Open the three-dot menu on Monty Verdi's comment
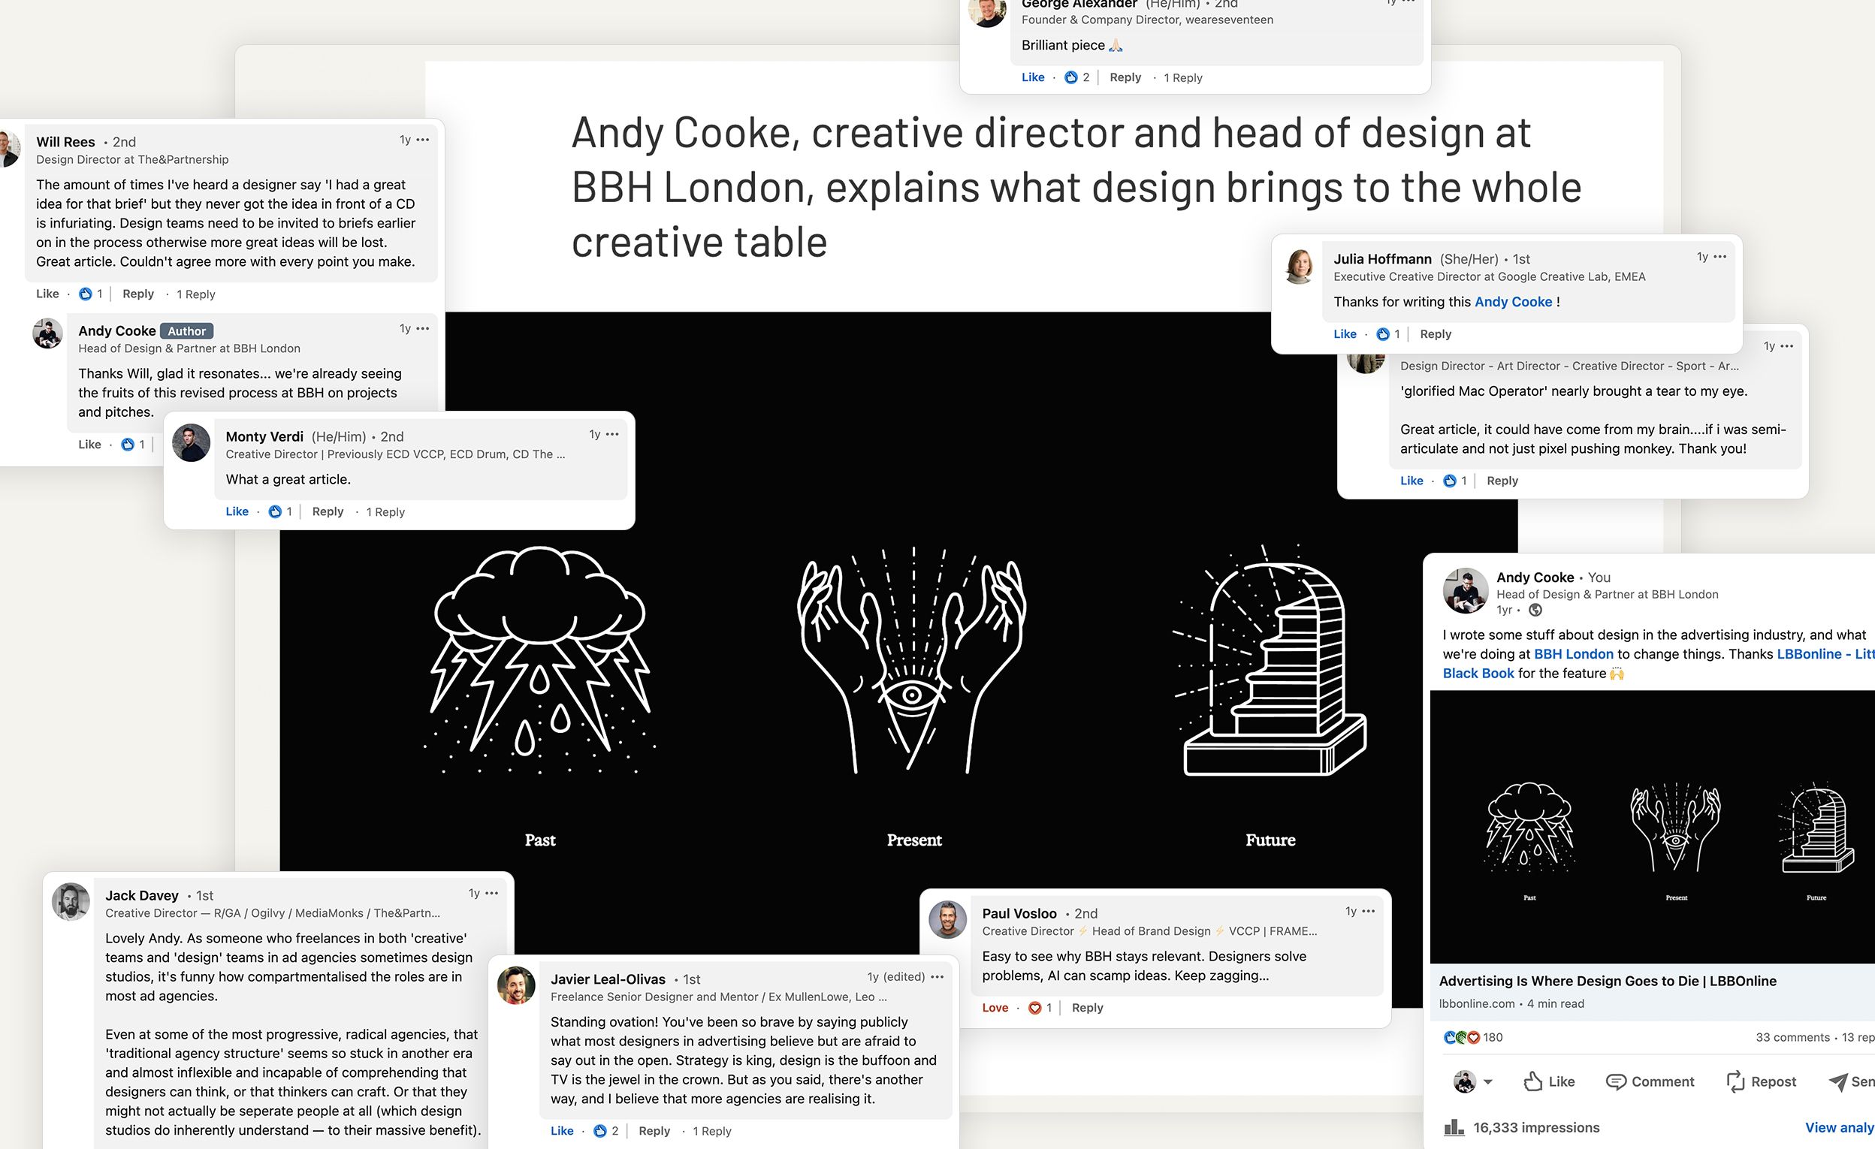This screenshot has height=1149, width=1875. click(x=612, y=435)
